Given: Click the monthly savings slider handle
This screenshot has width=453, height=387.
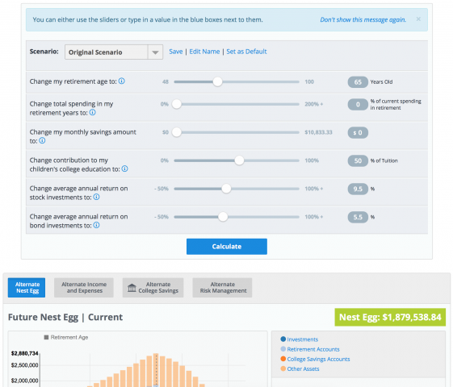Looking at the screenshot, I should (x=177, y=132).
